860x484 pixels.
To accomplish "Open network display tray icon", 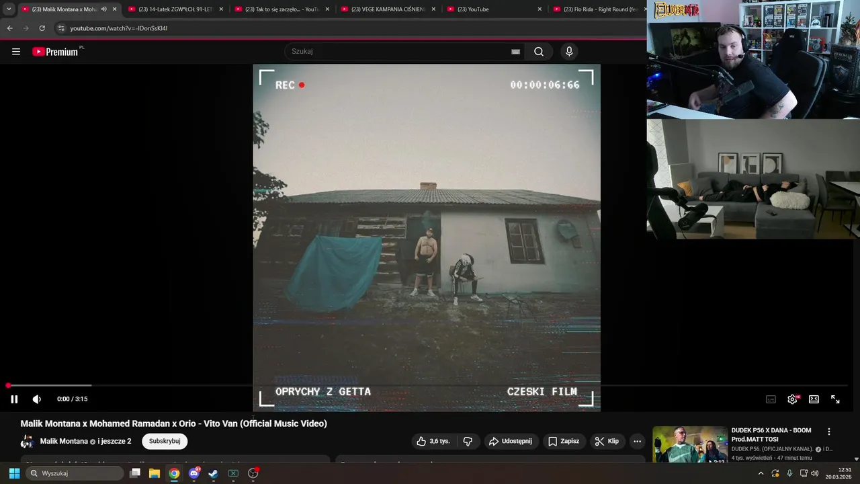I will [804, 473].
